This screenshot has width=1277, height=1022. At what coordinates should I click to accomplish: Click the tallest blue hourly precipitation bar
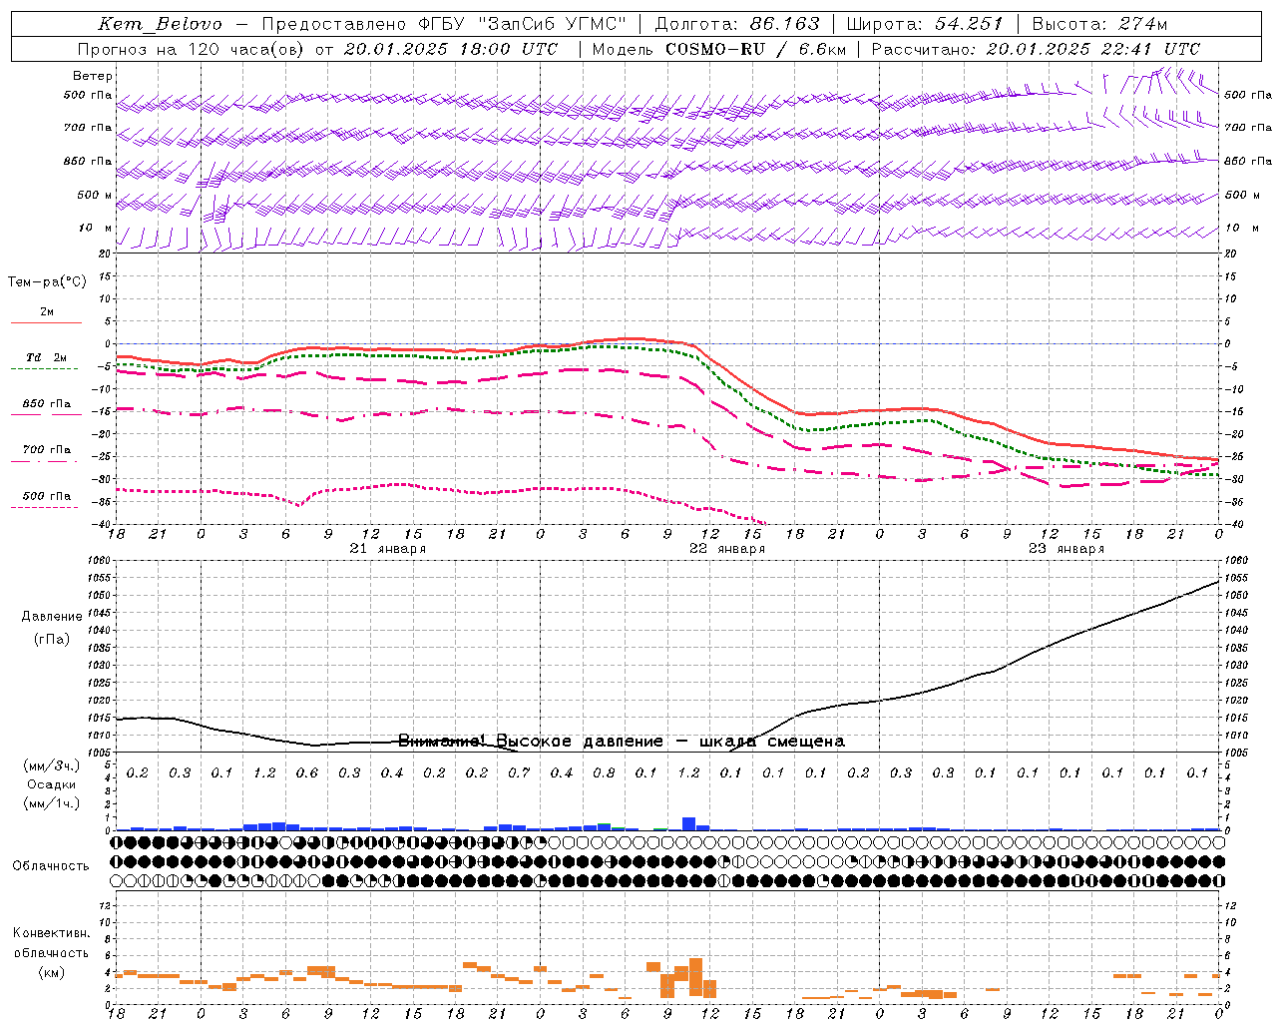pos(688,823)
